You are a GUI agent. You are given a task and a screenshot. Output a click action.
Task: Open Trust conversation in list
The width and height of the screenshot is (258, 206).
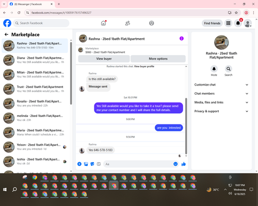pos(35,89)
